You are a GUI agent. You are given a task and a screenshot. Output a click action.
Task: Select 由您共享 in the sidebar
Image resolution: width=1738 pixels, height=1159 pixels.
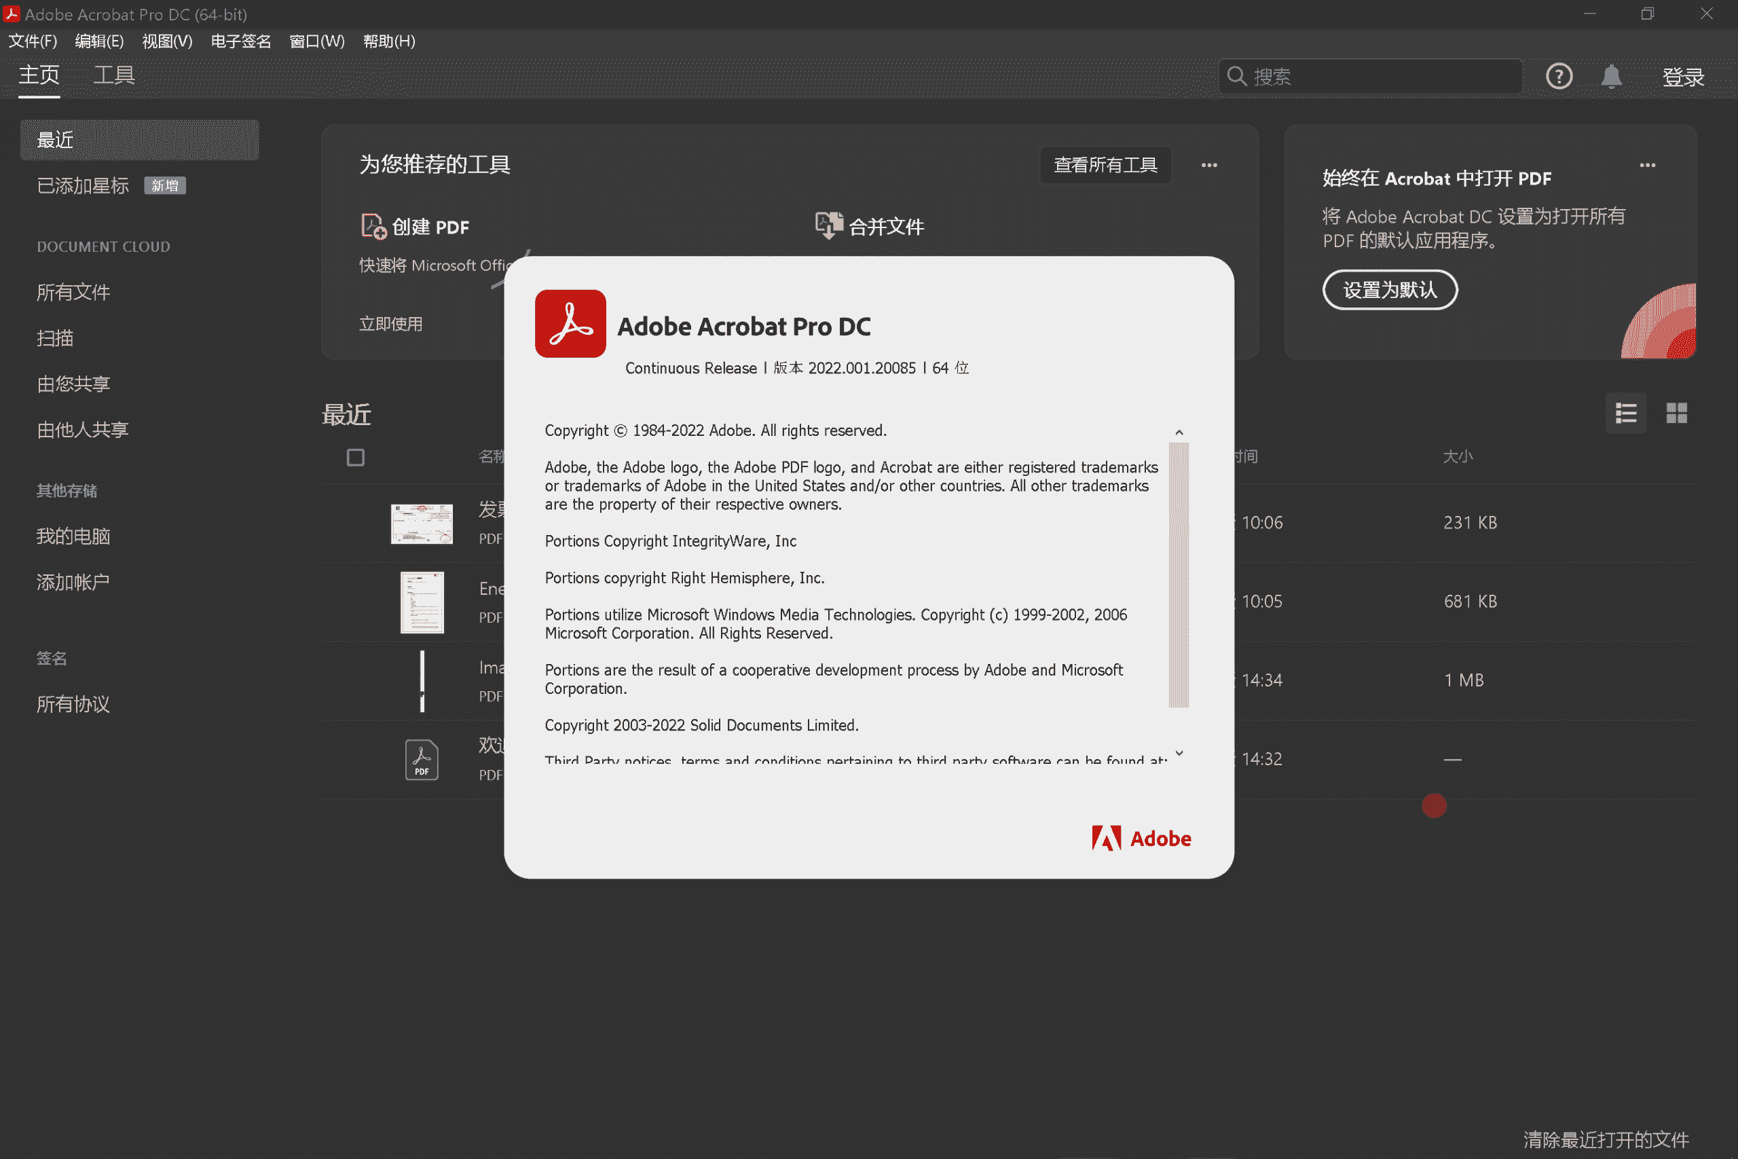73,384
